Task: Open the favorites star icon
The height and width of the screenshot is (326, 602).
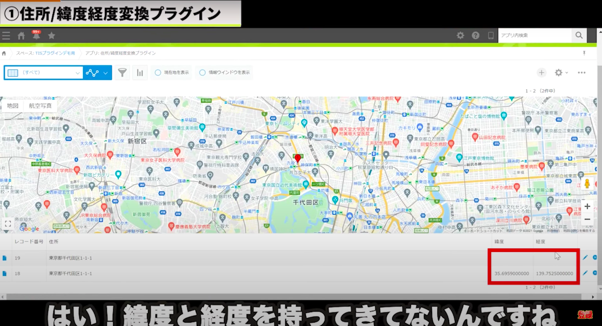Action: pyautogui.click(x=52, y=36)
